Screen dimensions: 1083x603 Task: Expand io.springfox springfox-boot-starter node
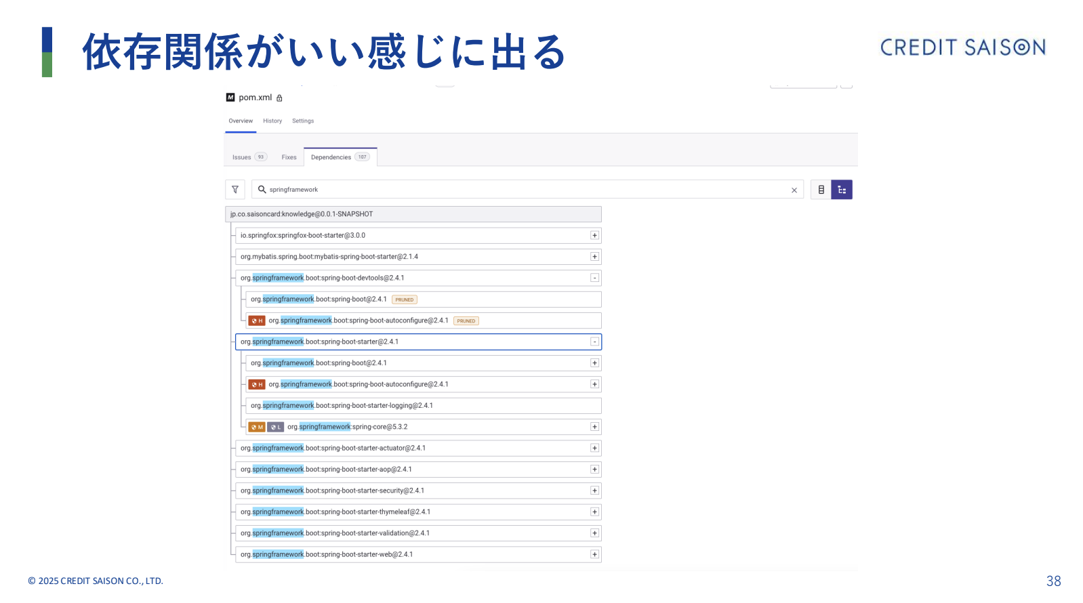click(594, 236)
